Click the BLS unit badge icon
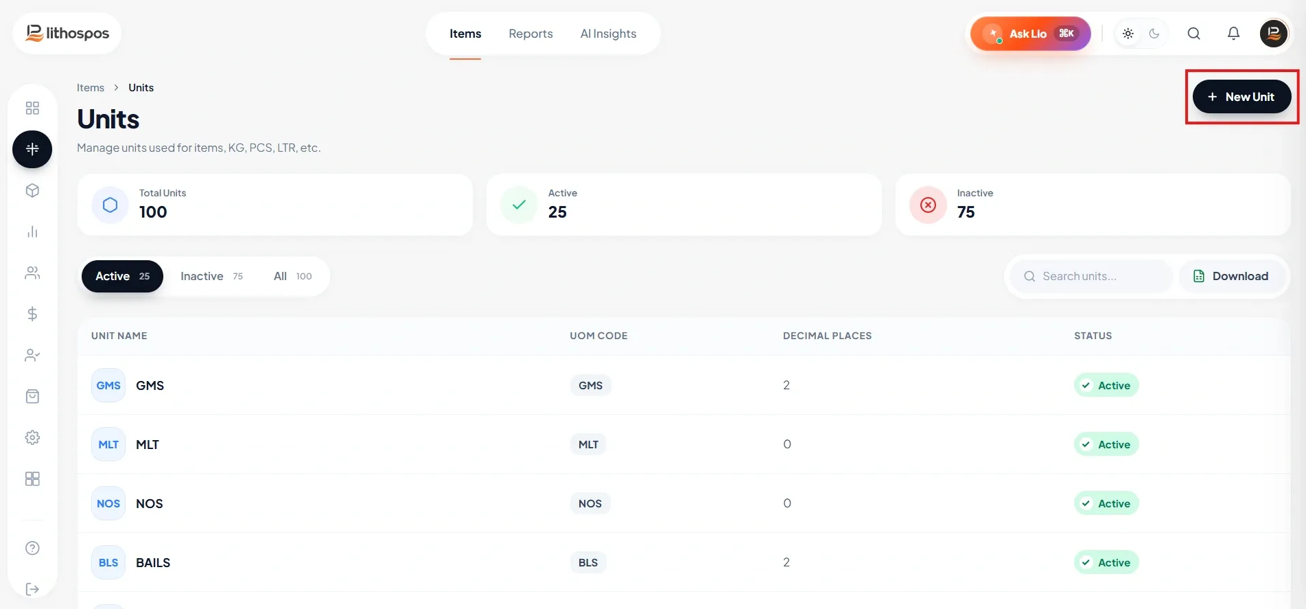 click(x=108, y=562)
